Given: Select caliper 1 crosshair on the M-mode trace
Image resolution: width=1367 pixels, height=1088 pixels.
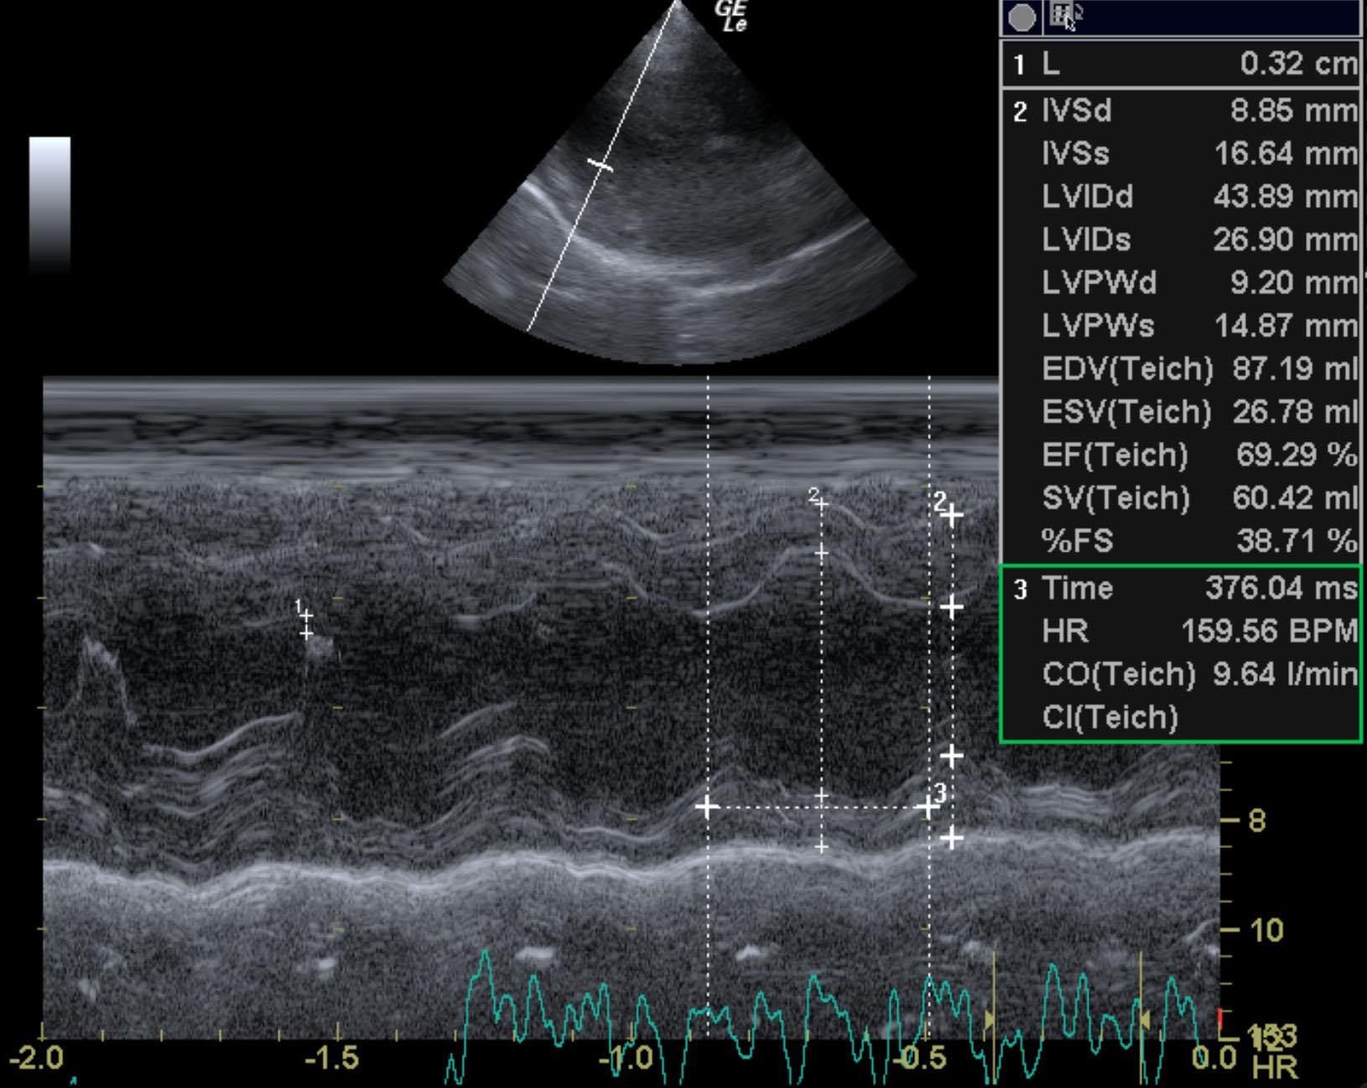Looking at the screenshot, I should pos(306,616).
